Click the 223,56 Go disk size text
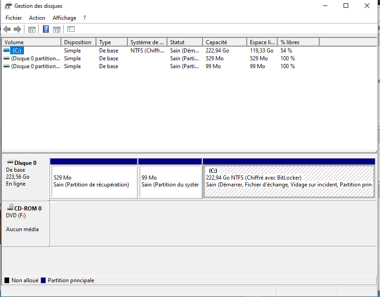The width and height of the screenshot is (380, 297). pyautogui.click(x=18, y=177)
